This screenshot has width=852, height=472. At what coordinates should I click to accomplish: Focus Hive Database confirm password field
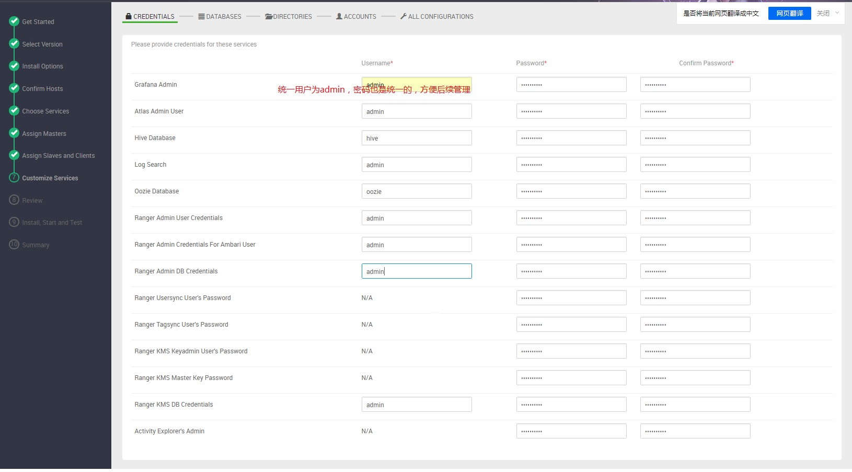[695, 138]
